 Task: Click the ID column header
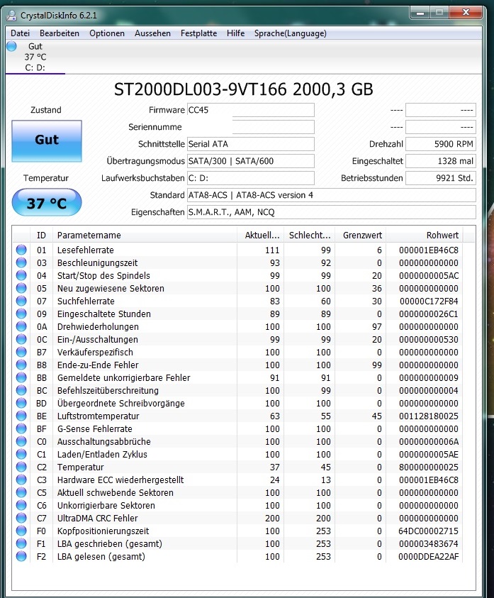tap(41, 236)
